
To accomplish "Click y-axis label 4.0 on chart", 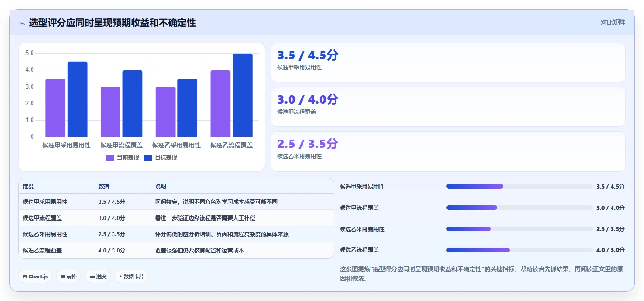I will pos(30,70).
